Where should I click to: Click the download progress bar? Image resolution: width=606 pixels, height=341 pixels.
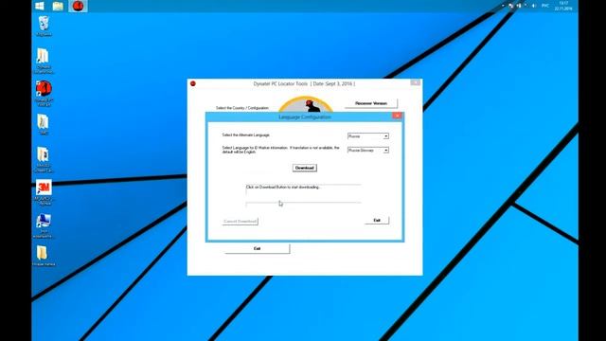tap(303, 204)
